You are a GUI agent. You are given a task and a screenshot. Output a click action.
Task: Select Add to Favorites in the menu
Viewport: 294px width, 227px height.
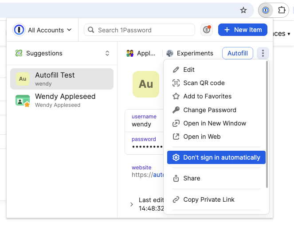pyautogui.click(x=207, y=96)
